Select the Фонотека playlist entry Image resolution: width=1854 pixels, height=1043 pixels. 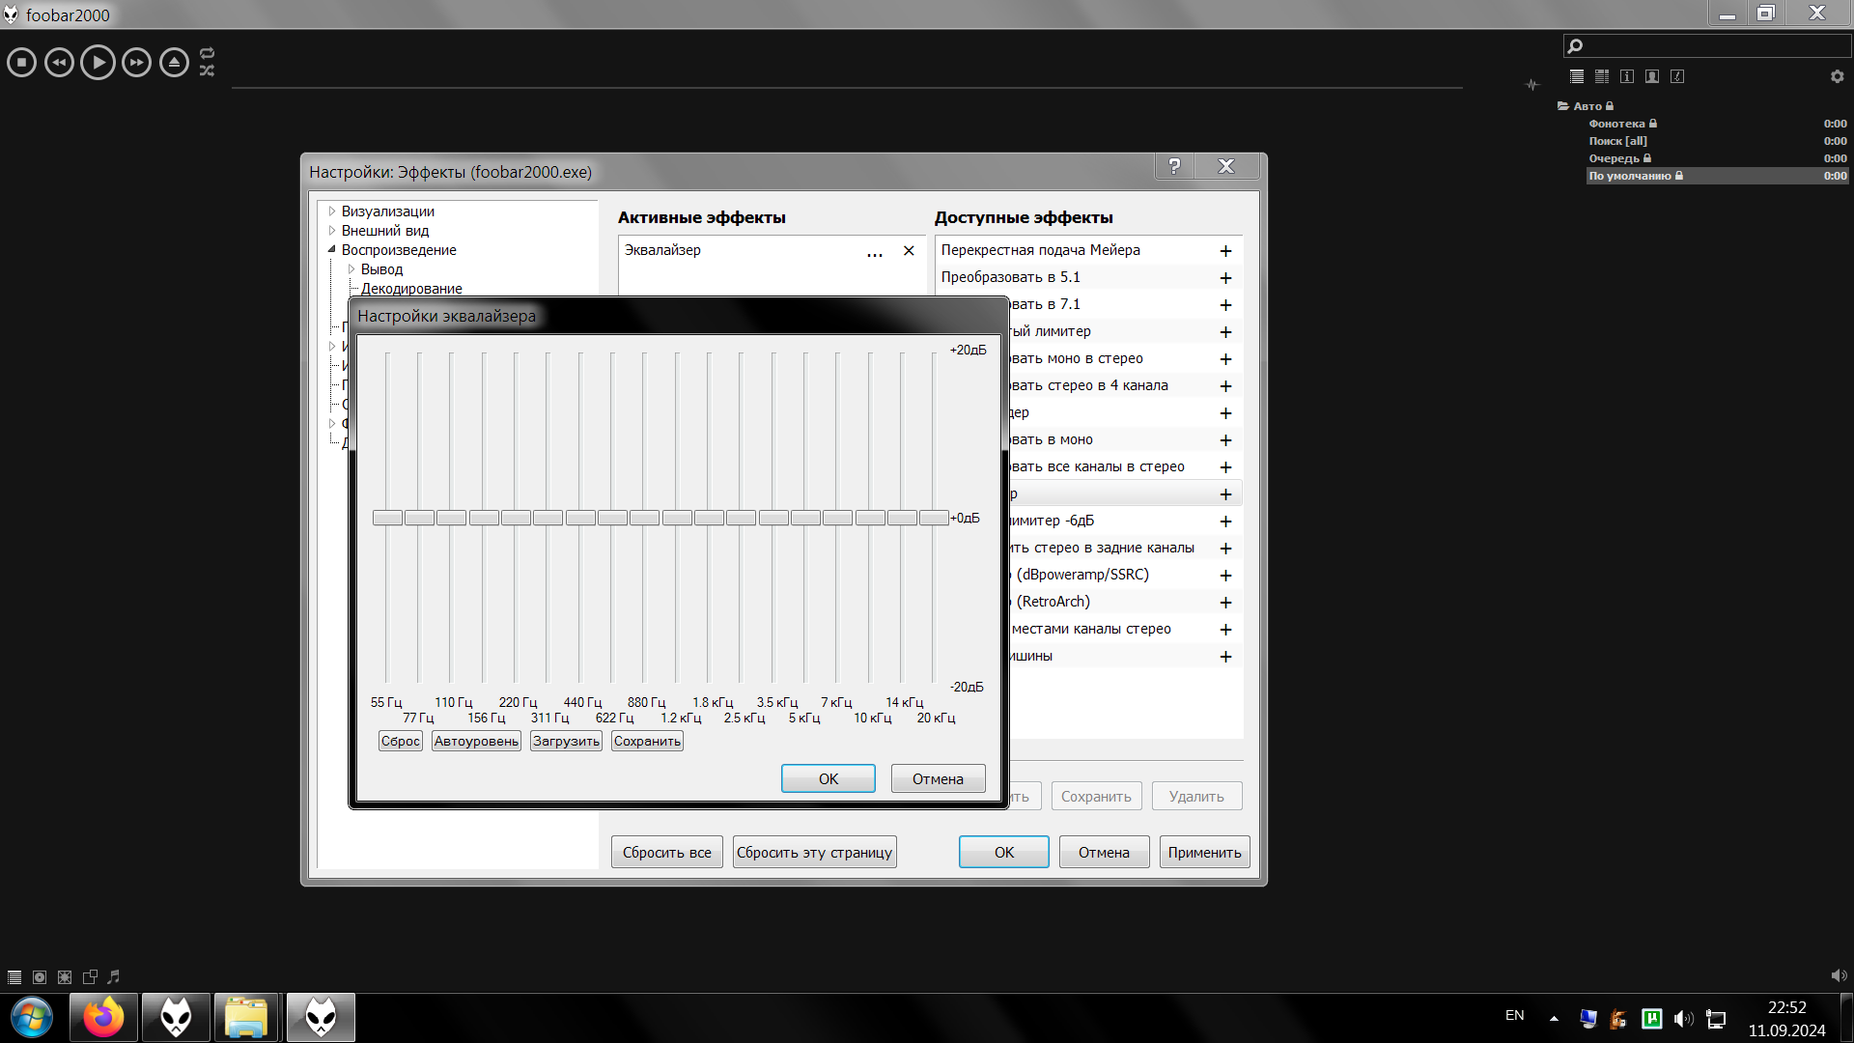(x=1616, y=124)
